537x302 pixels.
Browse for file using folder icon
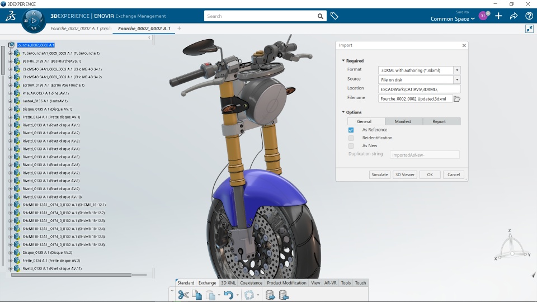tap(457, 99)
